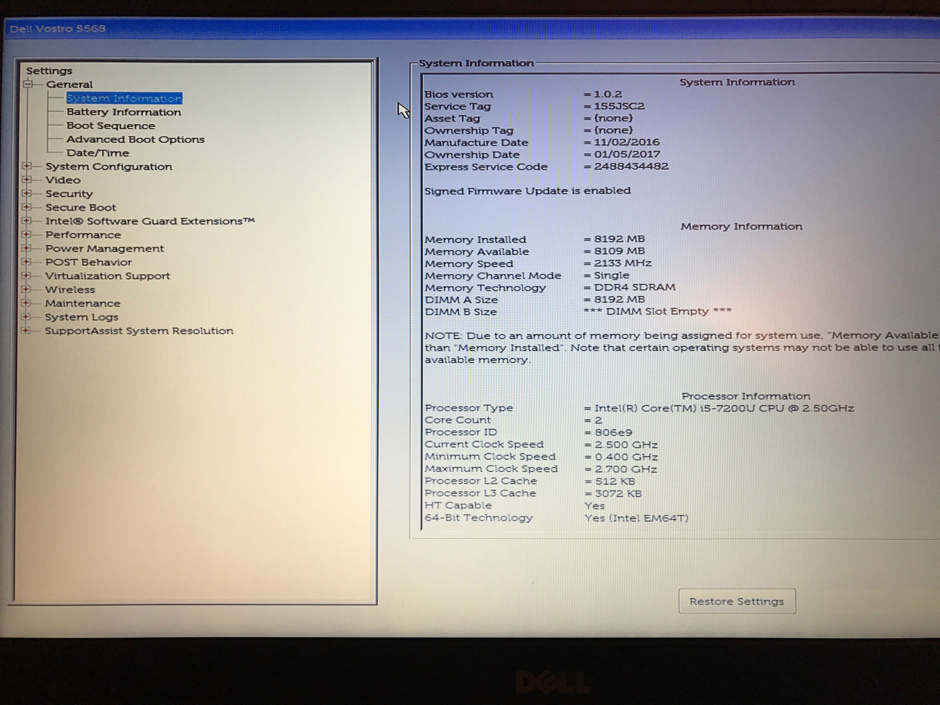The image size is (940, 705).
Task: Expand Intel Software Guard Extensions node
Action: 26,221
